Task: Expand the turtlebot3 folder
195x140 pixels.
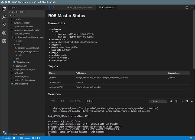Action: coord(27,73)
